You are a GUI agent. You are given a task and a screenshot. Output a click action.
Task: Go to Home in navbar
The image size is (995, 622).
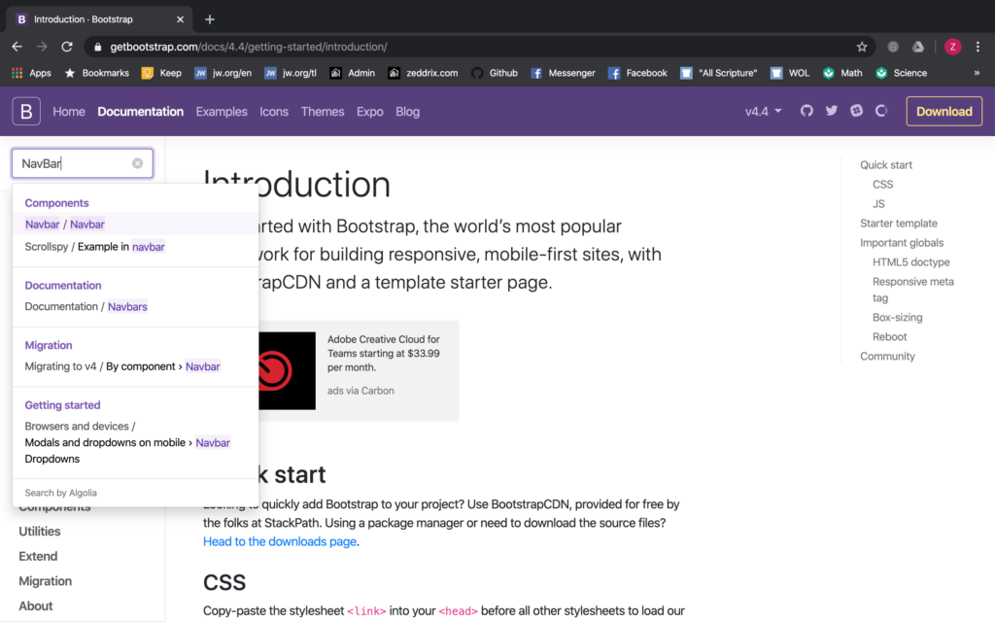tap(69, 111)
